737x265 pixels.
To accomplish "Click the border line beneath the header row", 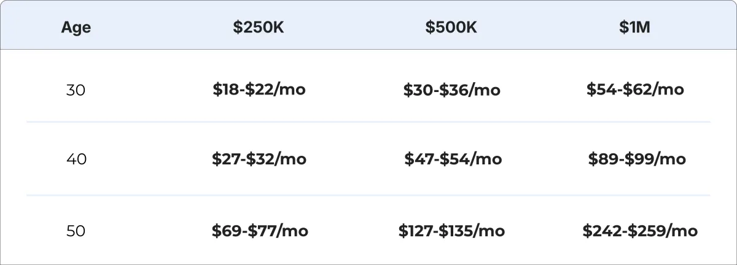I will [368, 49].
